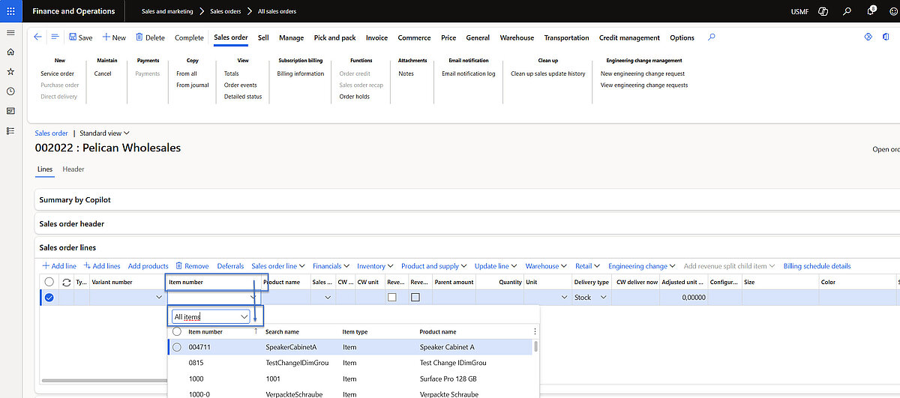Open the Header tab

point(73,169)
